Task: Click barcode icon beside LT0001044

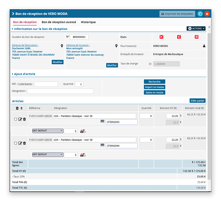Action: (102, 145)
